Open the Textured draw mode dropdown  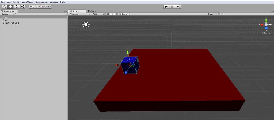click(80, 14)
